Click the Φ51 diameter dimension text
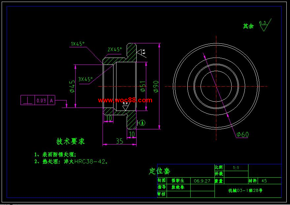 (x=143, y=86)
